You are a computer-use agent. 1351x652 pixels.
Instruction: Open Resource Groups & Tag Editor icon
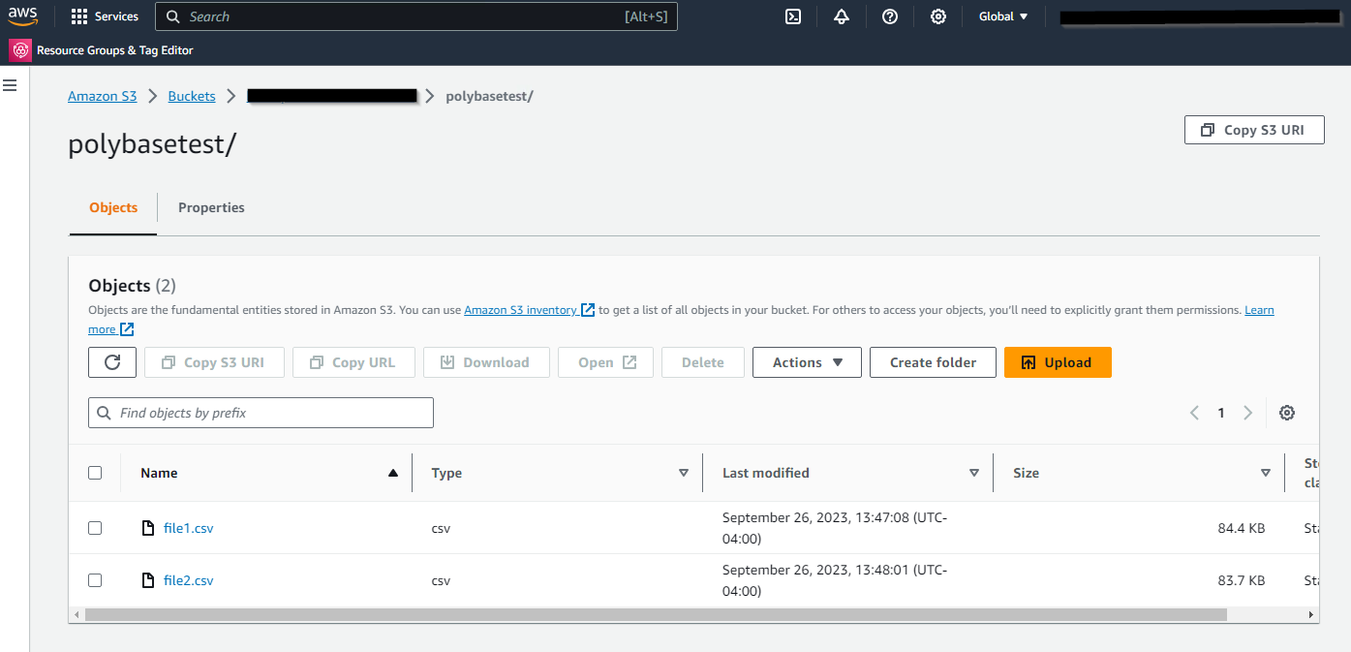[19, 48]
